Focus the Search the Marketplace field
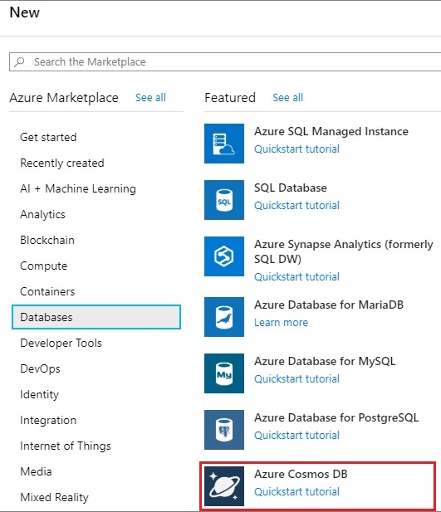Viewport: 441px width, 512px height. pyautogui.click(x=225, y=61)
